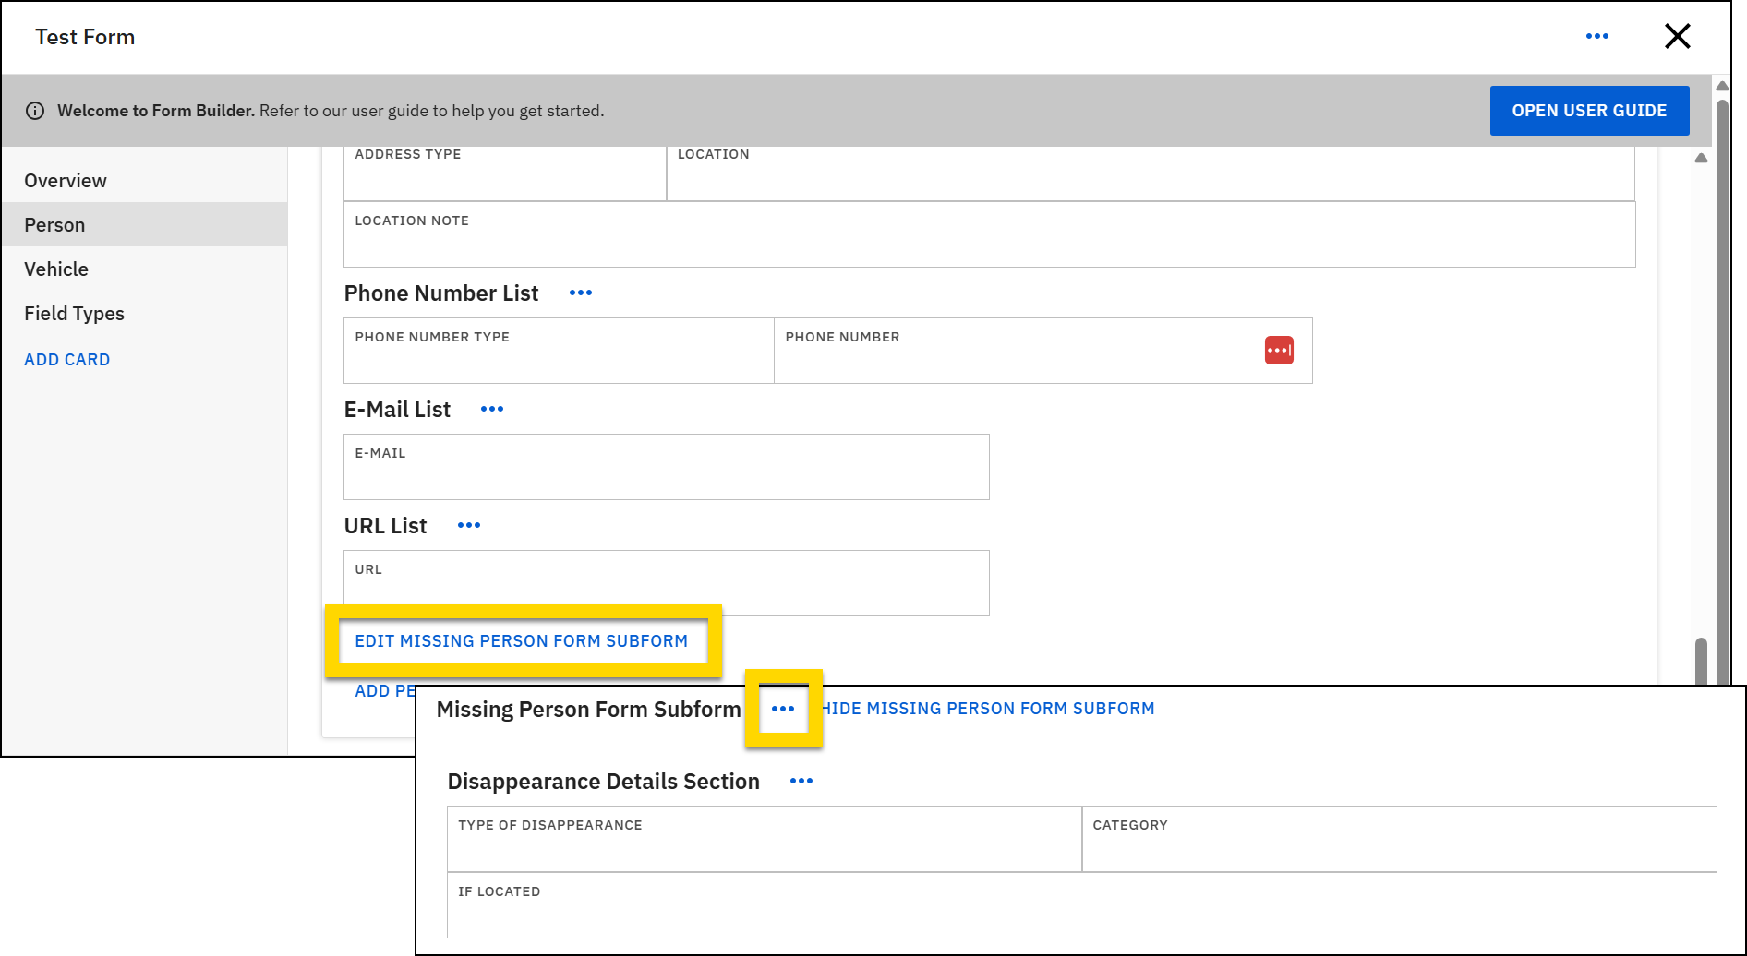Click the OPEN USER GUIDE button
The height and width of the screenshot is (956, 1747).
pos(1589,110)
